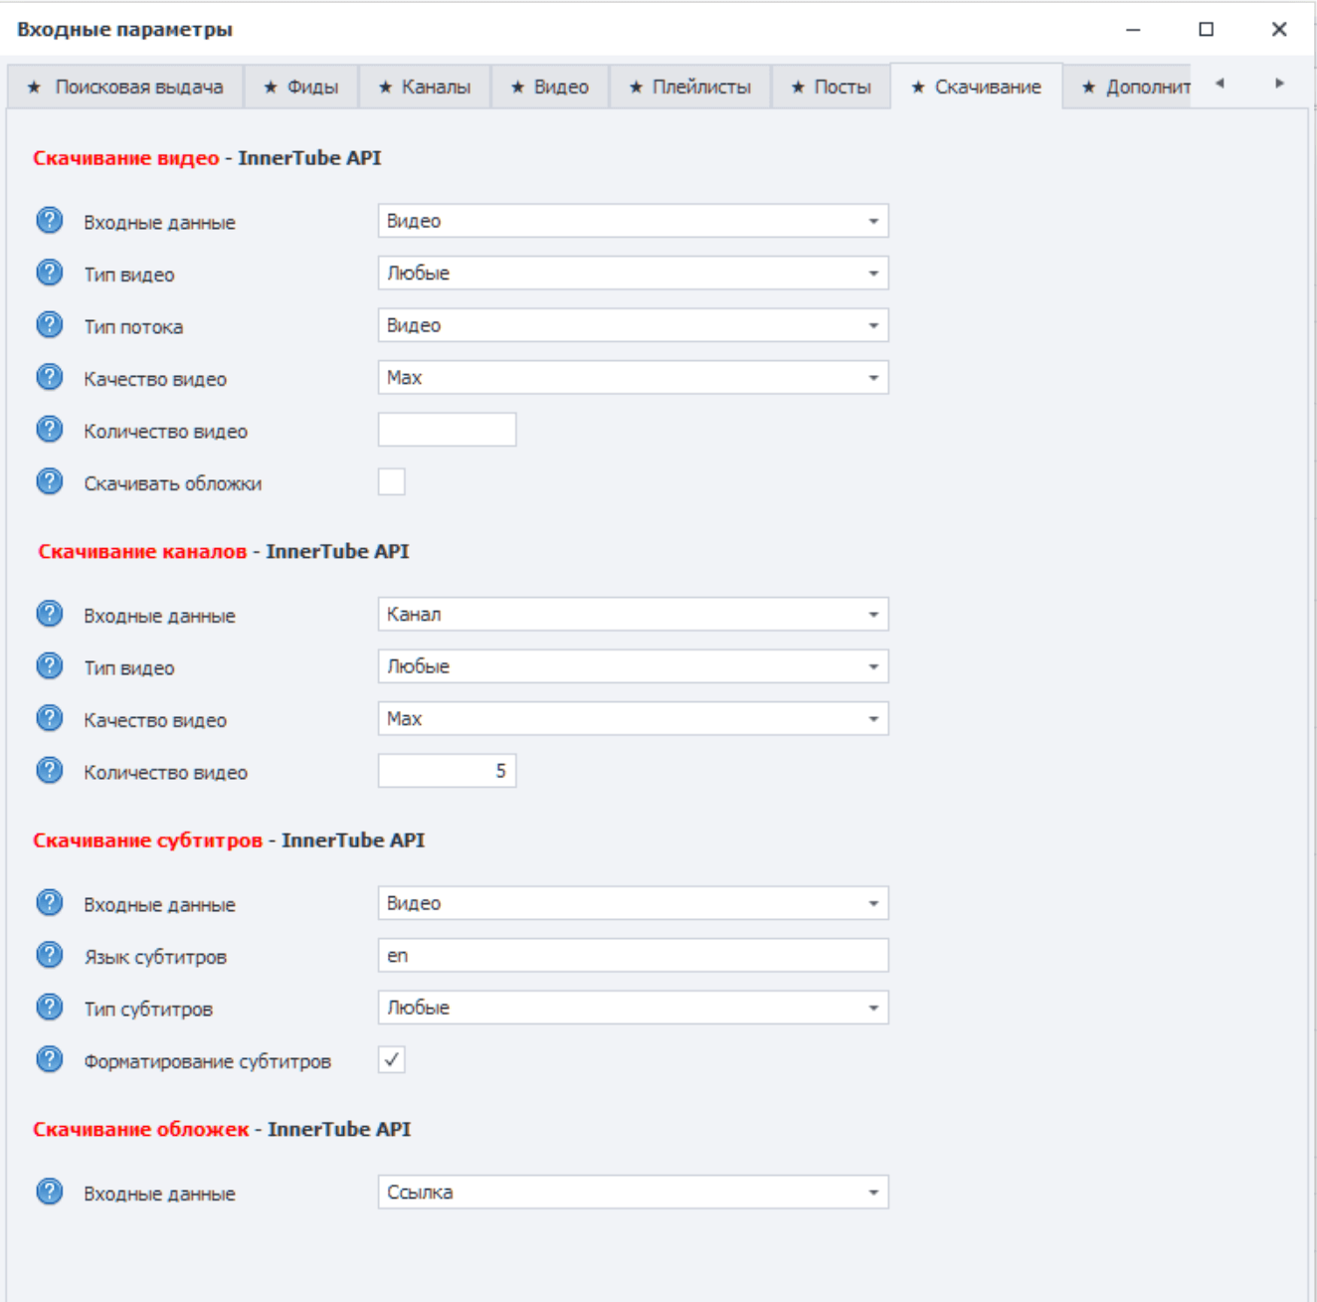Click help icon beside Язык субтитров
Image resolution: width=1317 pixels, height=1302 pixels.
click(x=50, y=955)
